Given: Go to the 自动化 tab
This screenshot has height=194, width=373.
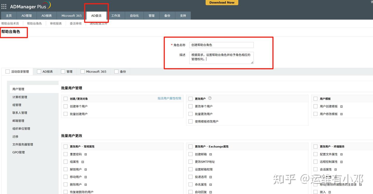Looking at the screenshot, I should [134, 15].
